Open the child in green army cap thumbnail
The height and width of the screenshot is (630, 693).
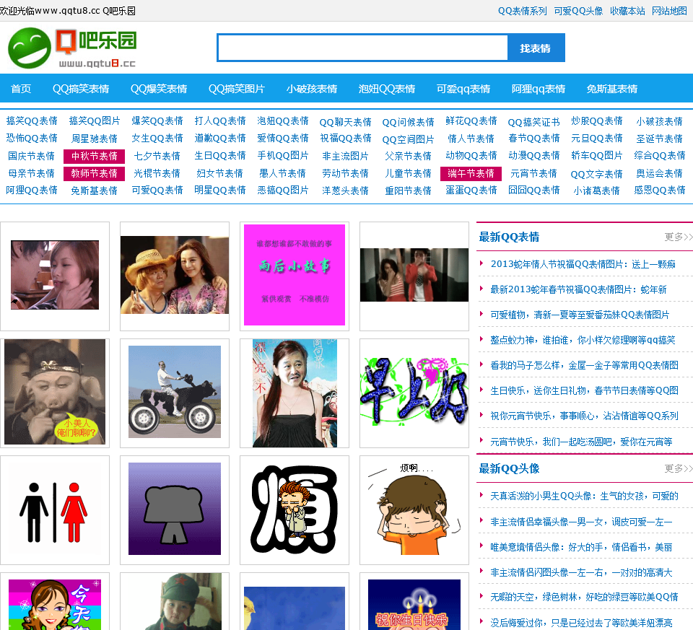[x=175, y=602]
